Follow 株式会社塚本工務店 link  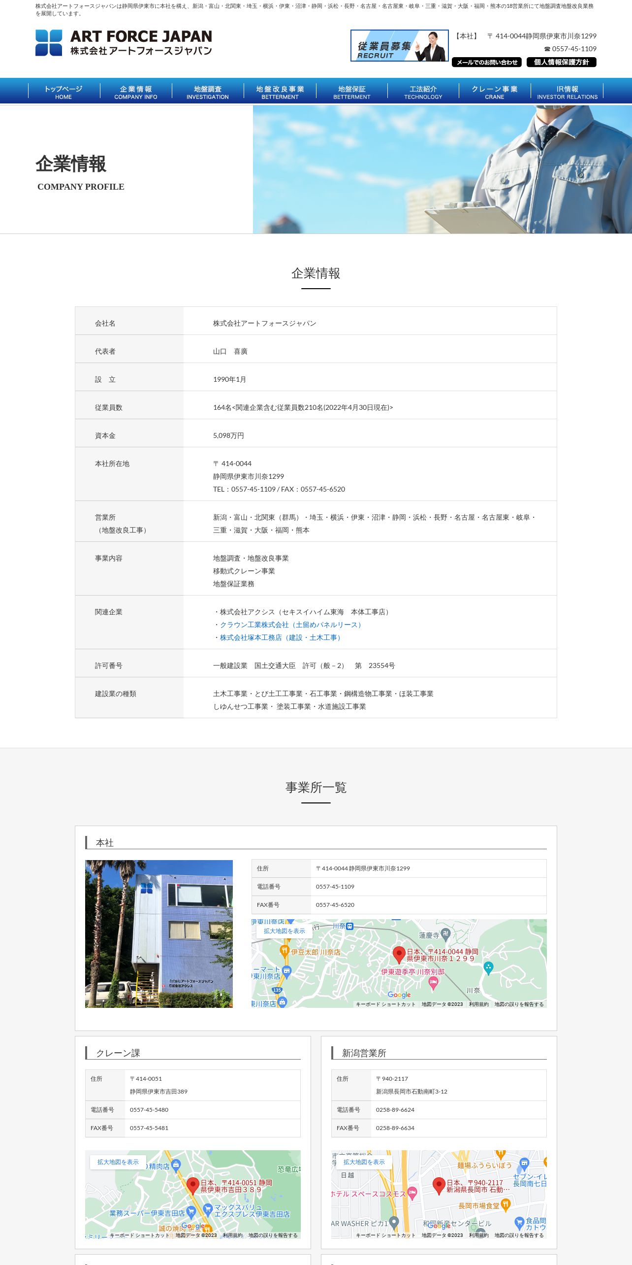(281, 637)
